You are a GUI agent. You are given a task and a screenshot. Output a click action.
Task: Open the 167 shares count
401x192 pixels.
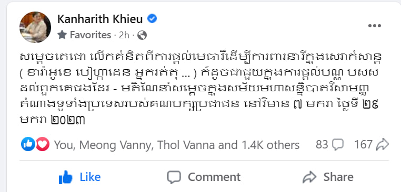(372, 145)
